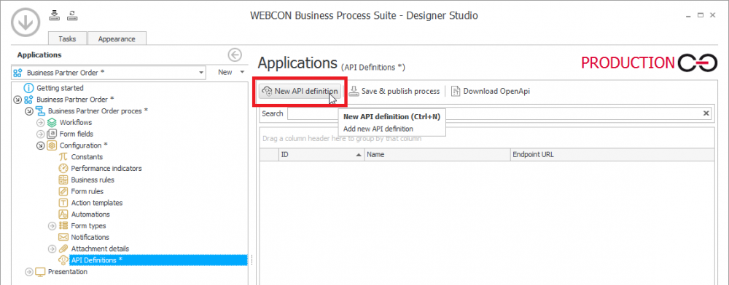Collapse the Applications panel with the back arrow

click(235, 55)
